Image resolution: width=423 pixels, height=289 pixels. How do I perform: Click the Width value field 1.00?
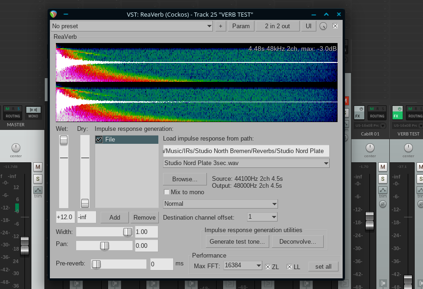(146, 232)
